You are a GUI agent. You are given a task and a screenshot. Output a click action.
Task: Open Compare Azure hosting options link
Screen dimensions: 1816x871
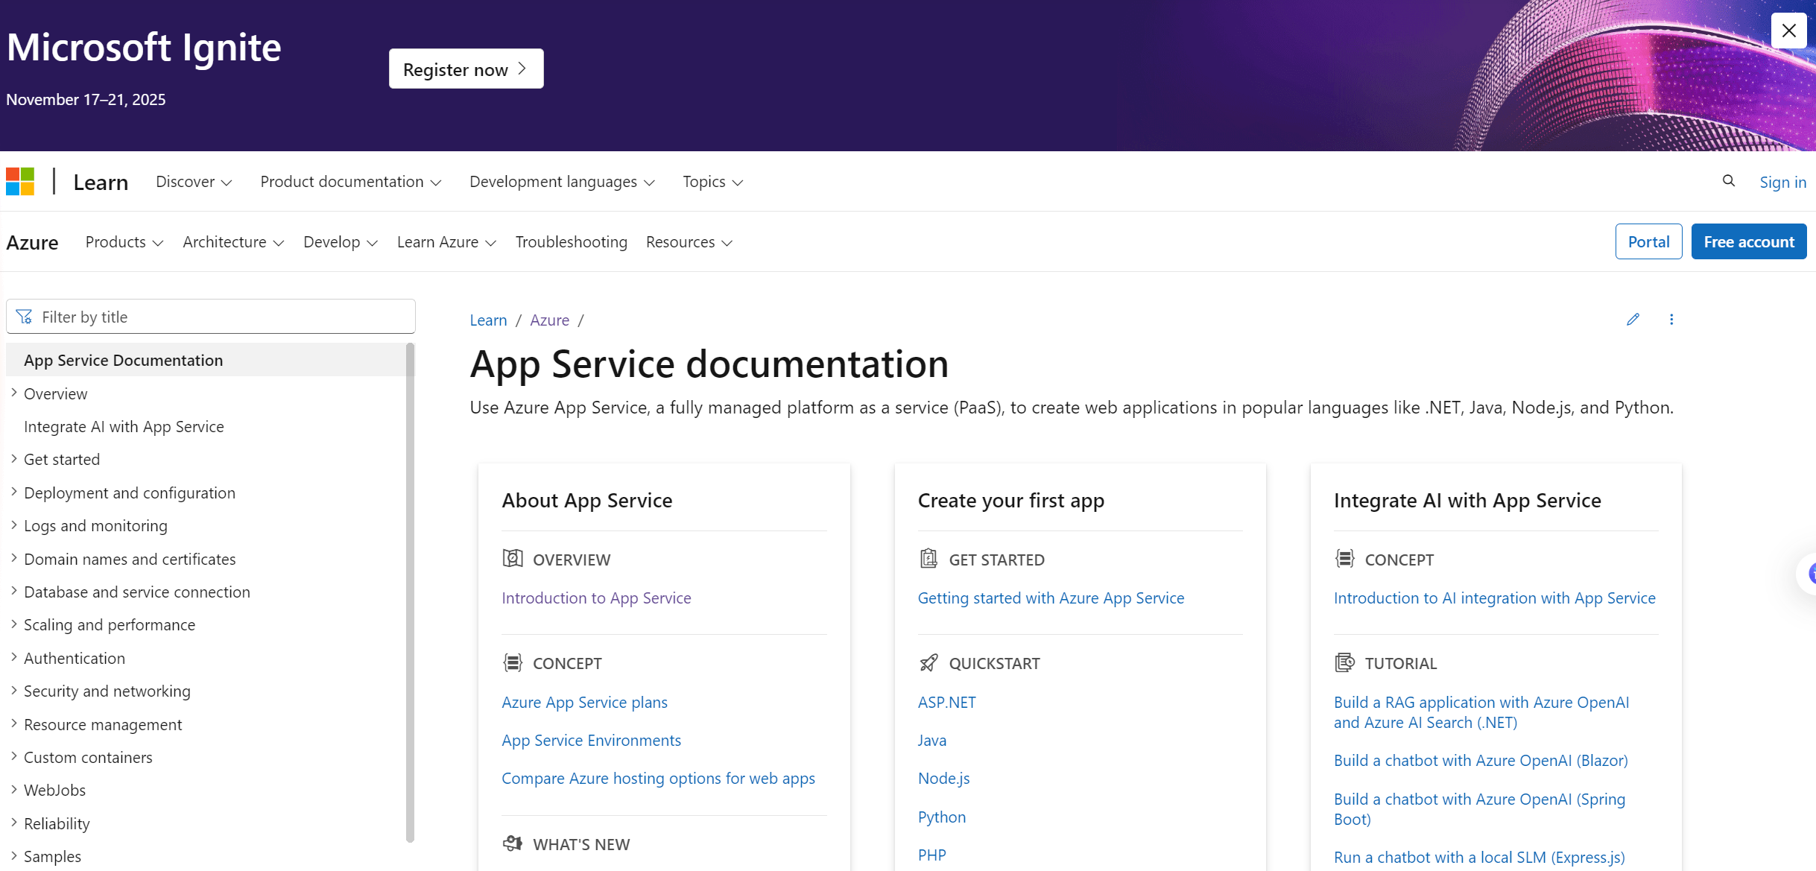[x=658, y=778]
